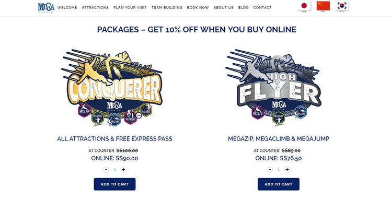Switch language via the Japanese flag

pos(304,6)
